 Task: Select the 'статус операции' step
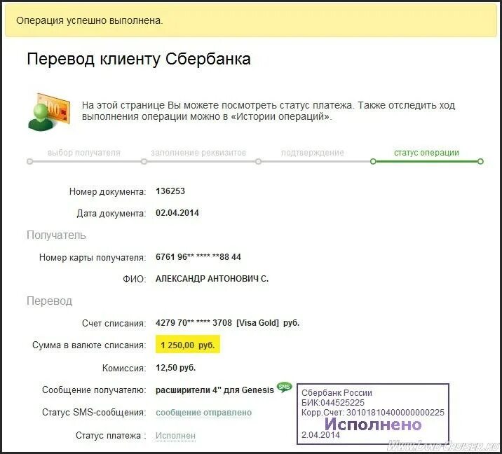(426, 153)
